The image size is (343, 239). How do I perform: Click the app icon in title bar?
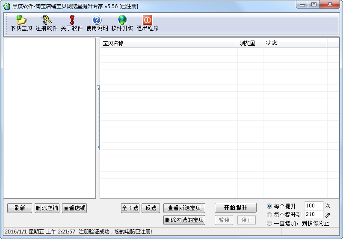[x=6, y=6]
